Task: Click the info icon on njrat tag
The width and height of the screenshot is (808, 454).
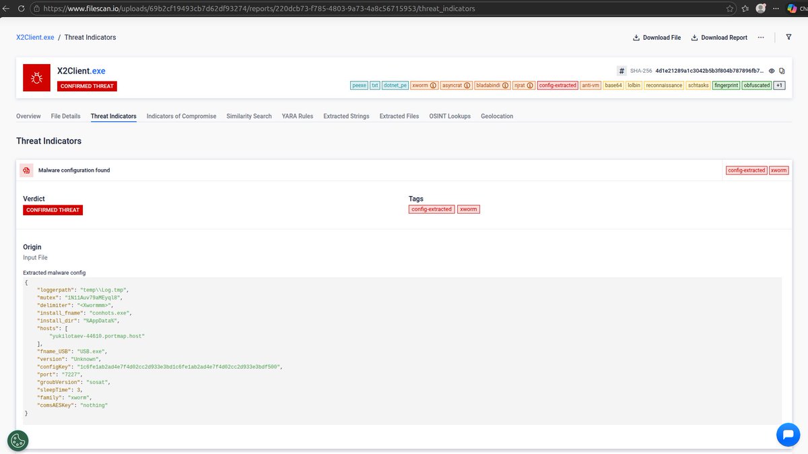Action: pos(531,86)
